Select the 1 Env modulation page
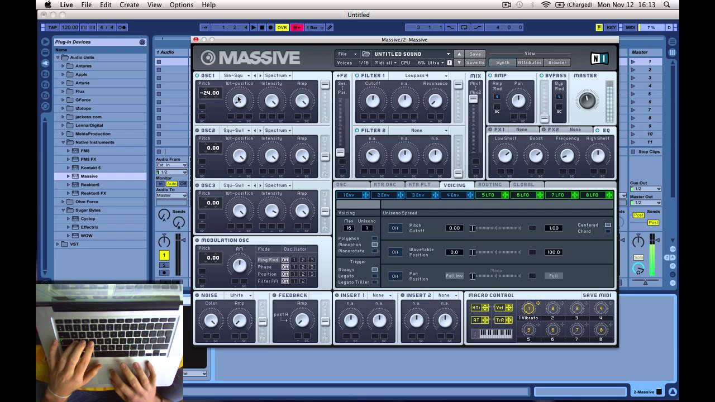Viewport: 715px width, 402px height. click(349, 195)
